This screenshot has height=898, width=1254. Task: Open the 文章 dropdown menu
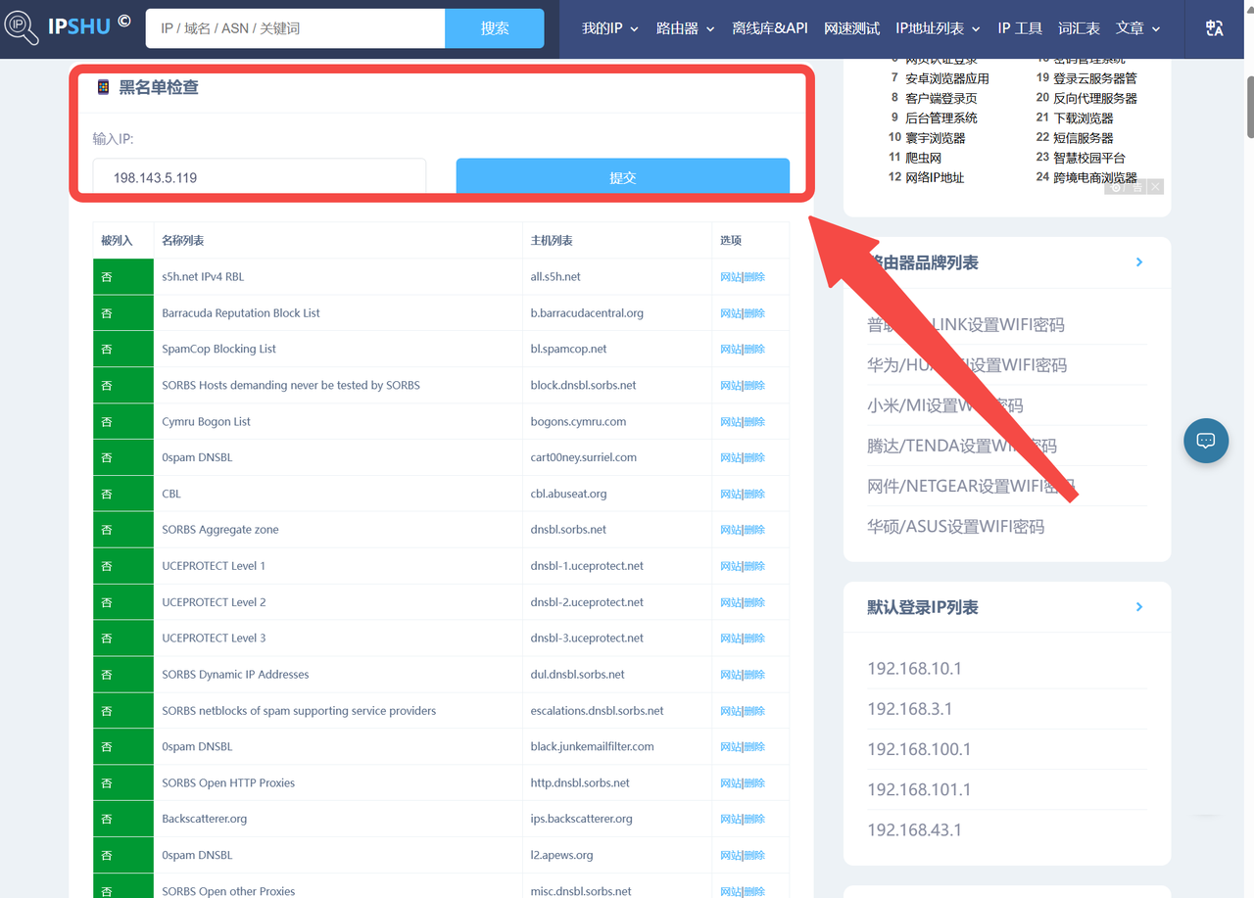click(1137, 28)
